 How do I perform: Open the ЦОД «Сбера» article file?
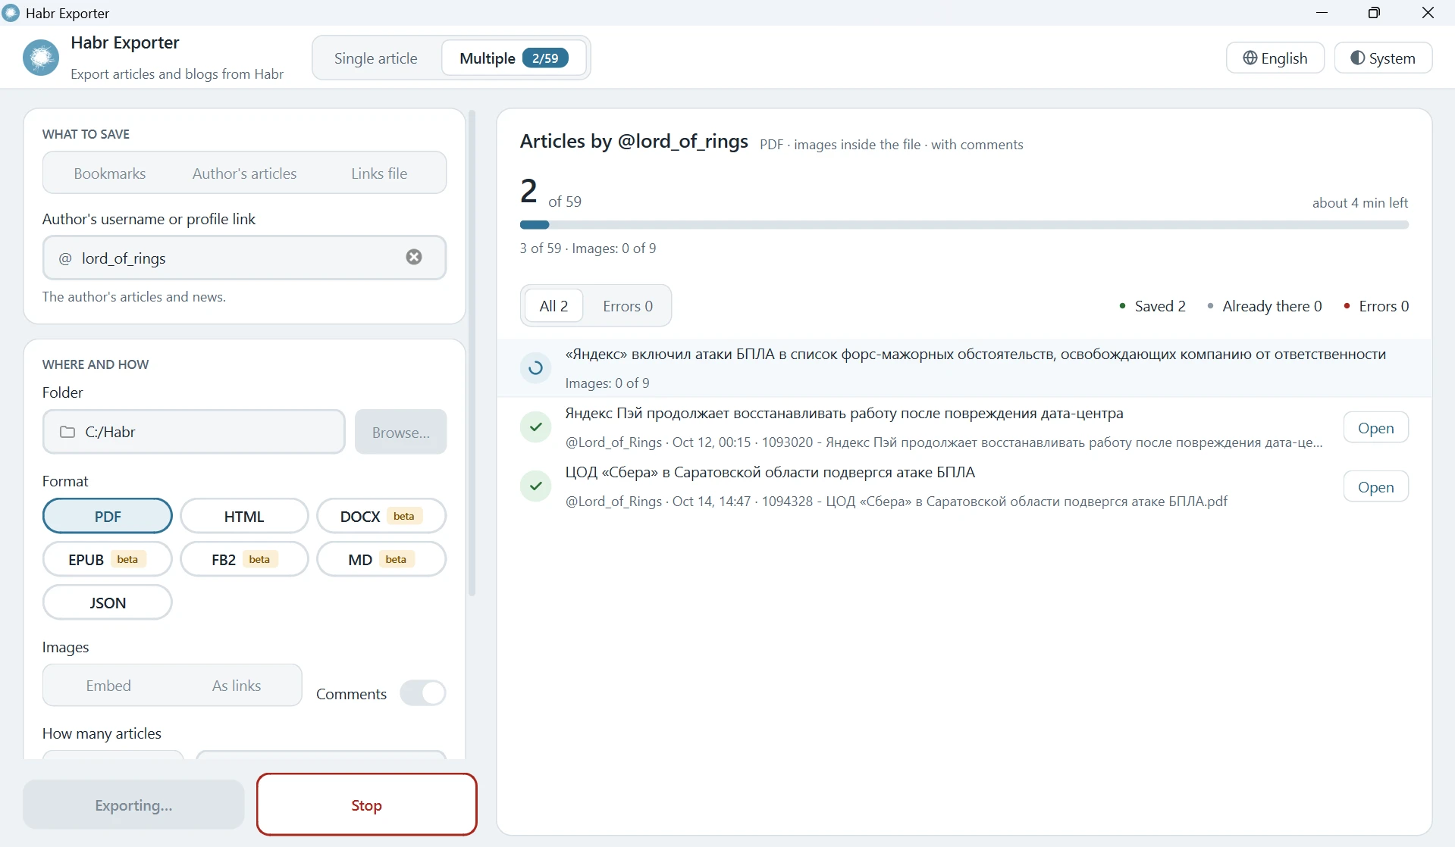click(x=1375, y=487)
